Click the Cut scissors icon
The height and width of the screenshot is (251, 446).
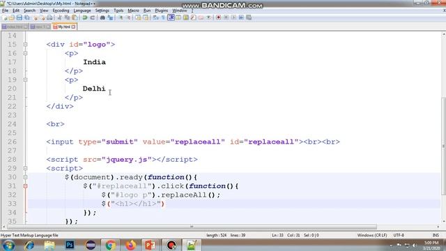(x=59, y=17)
